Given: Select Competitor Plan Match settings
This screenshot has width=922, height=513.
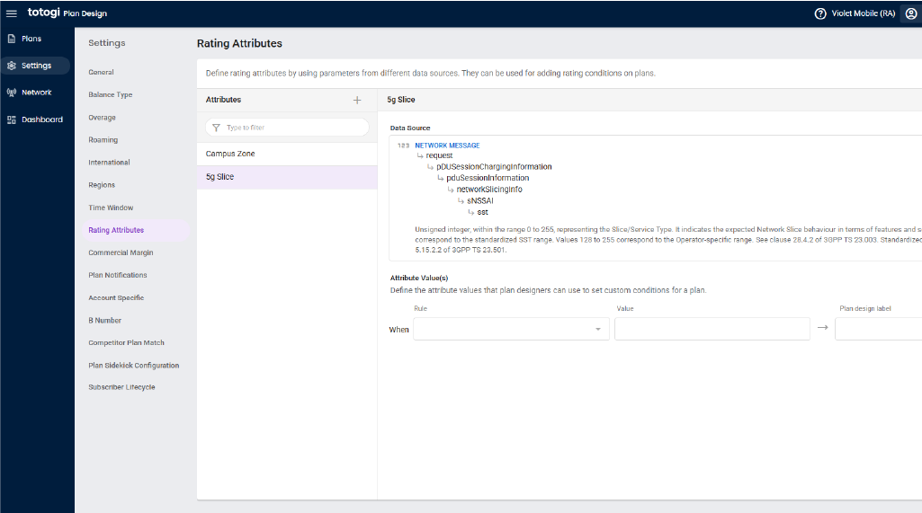Looking at the screenshot, I should tap(127, 342).
